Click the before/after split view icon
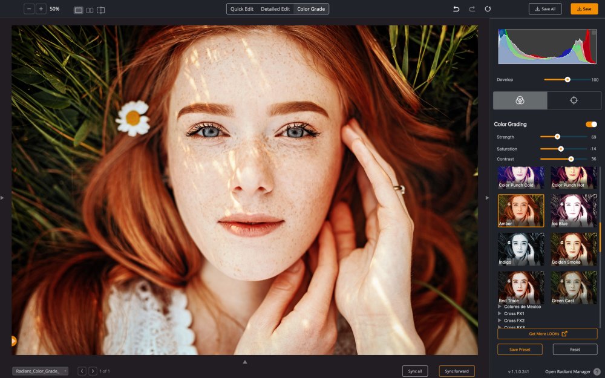605x378 pixels. click(x=100, y=10)
